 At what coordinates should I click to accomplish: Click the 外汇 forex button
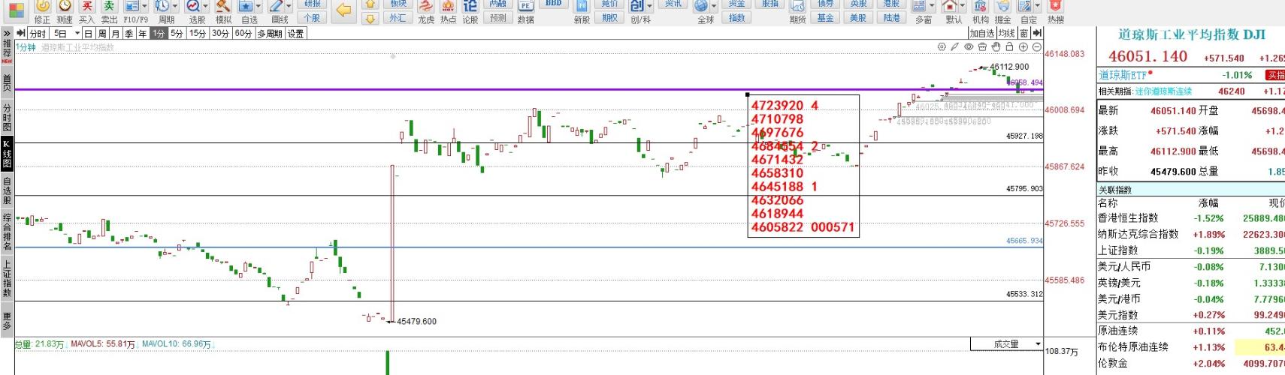[398, 18]
